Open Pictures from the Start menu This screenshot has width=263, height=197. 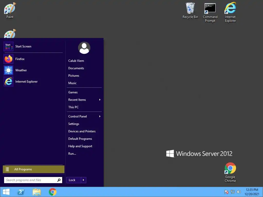(x=74, y=76)
